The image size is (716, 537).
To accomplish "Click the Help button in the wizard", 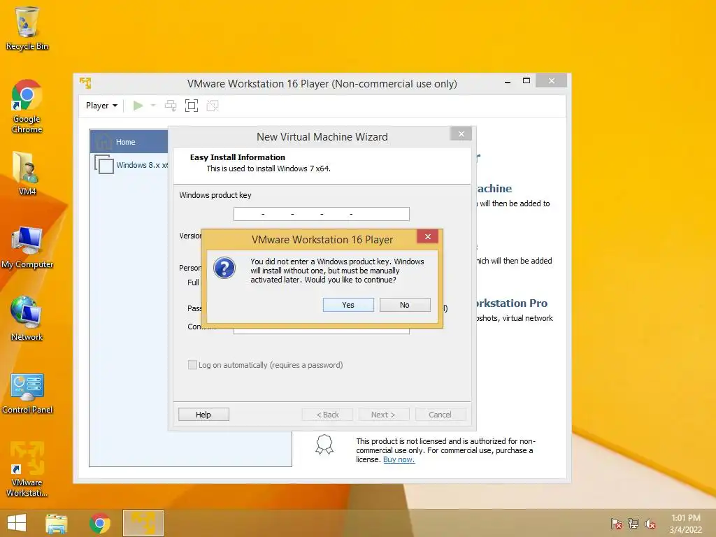I will point(203,415).
